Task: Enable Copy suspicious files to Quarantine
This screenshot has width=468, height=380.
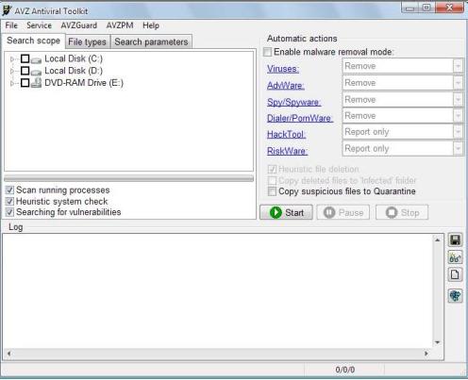Action: click(272, 191)
